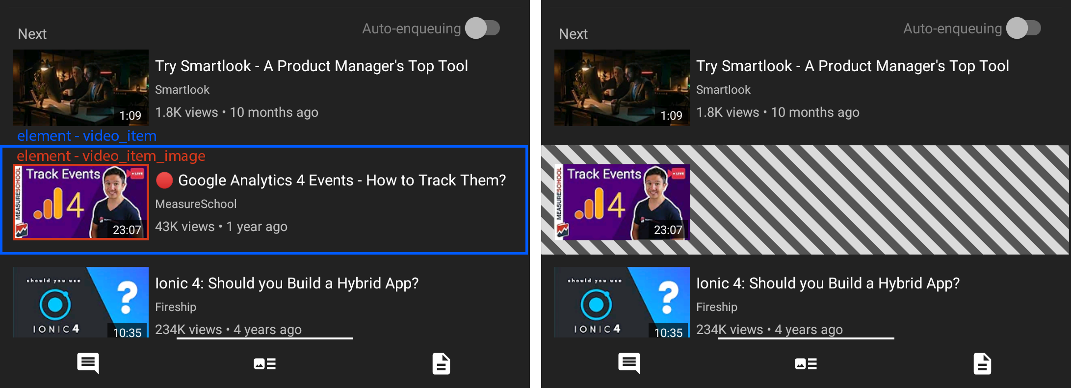
Task: Open the comments tab icon in right panel
Action: tap(629, 363)
